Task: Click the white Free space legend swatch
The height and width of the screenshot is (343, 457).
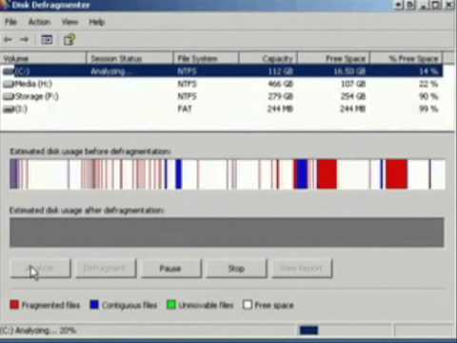Action: [x=248, y=305]
